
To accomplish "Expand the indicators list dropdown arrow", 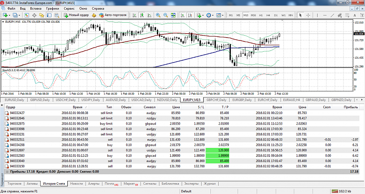I will pos(203,15).
